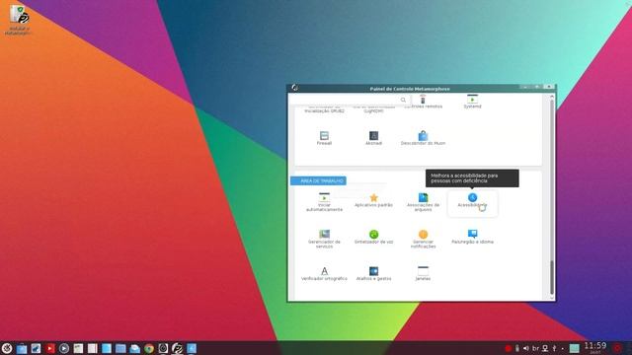Open the teal desktop pager in panel
This screenshot has width=632, height=355.
click(x=575, y=348)
